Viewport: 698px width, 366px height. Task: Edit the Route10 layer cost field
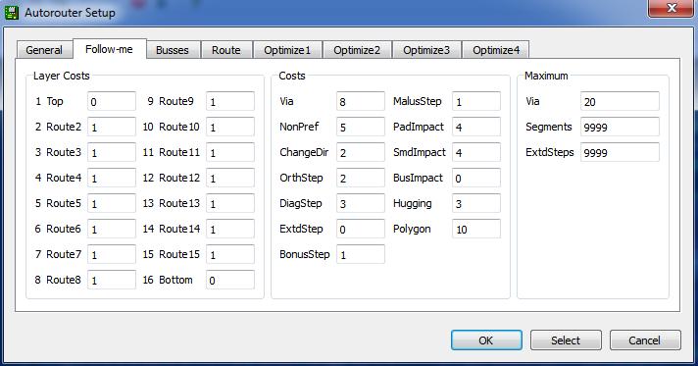pos(230,127)
